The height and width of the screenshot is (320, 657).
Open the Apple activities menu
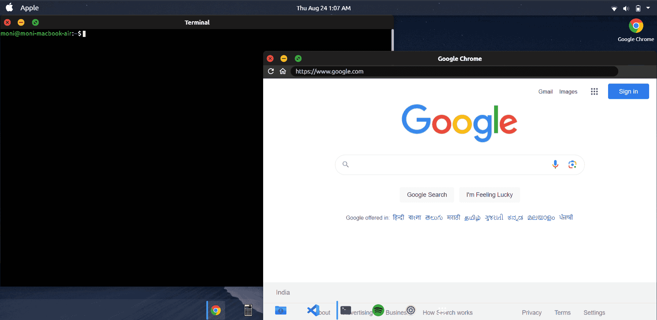29,8
